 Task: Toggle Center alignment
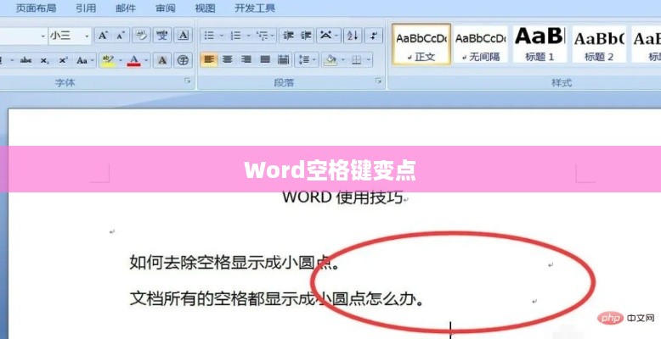pyautogui.click(x=228, y=60)
